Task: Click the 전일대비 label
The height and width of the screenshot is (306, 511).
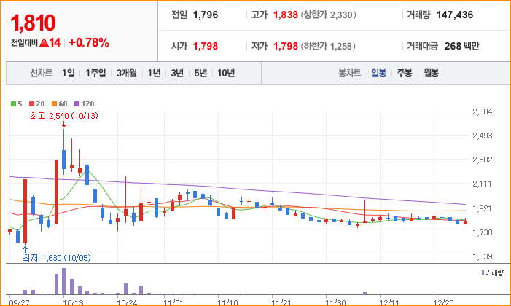Action: click(25, 43)
